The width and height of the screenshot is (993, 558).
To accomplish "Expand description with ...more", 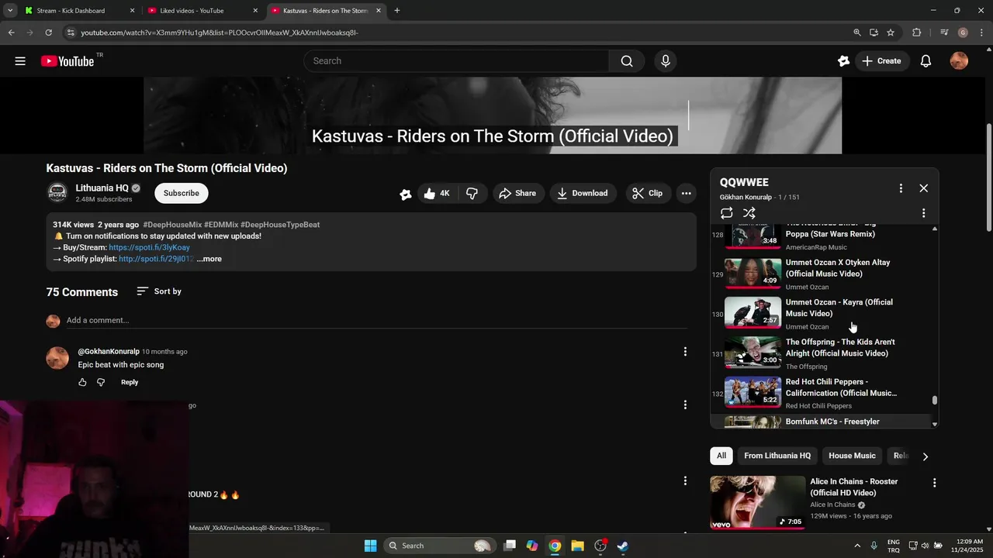I will [x=209, y=259].
